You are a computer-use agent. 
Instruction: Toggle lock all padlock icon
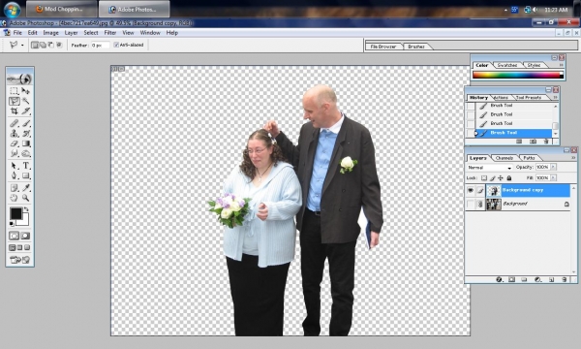509,178
